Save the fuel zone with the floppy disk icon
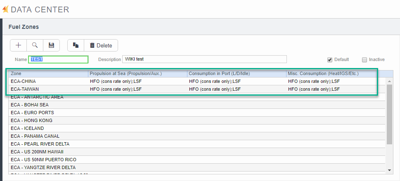 51,45
